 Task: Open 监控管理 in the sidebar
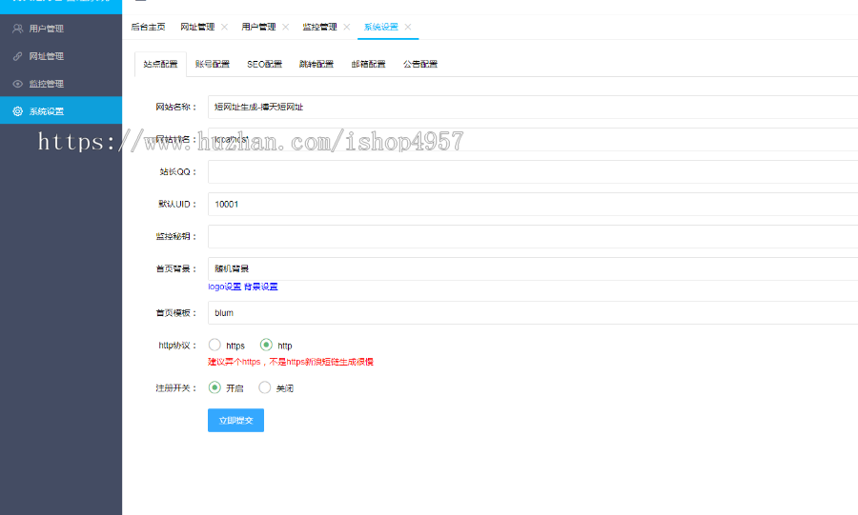click(61, 84)
